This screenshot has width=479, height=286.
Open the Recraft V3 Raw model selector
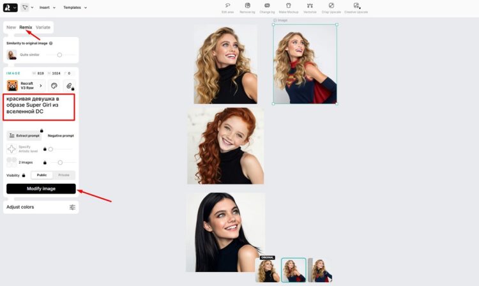click(26, 86)
